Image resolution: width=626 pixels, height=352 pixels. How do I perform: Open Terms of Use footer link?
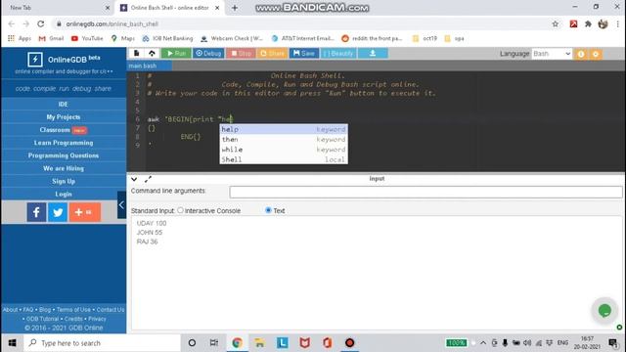(x=73, y=310)
